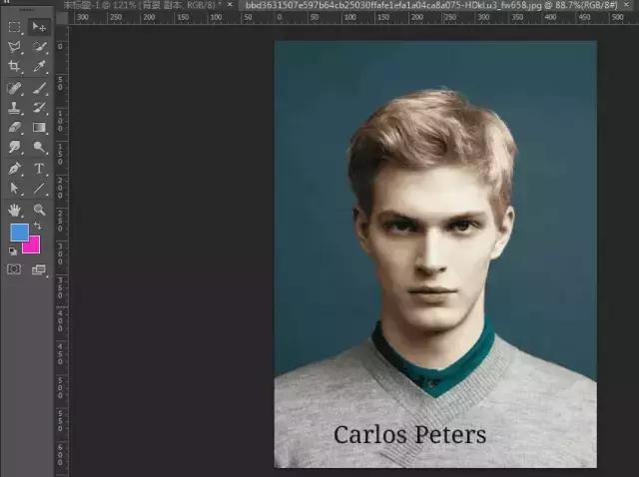Screen dimensions: 639x477
Task: Select the Pen tool
Action: click(x=14, y=169)
